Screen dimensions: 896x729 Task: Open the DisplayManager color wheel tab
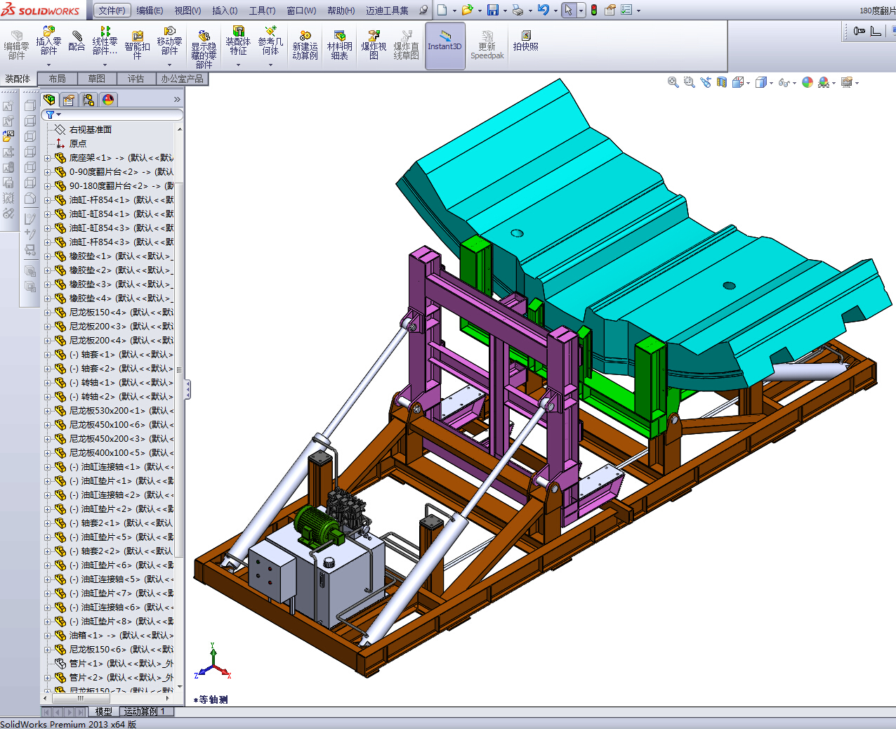[x=108, y=100]
